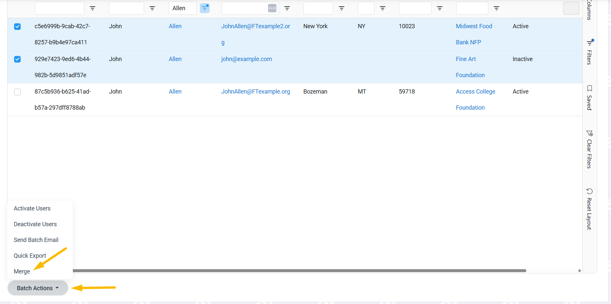The width and height of the screenshot is (611, 304).
Task: Open filter menu for the email column
Action: pyautogui.click(x=287, y=8)
